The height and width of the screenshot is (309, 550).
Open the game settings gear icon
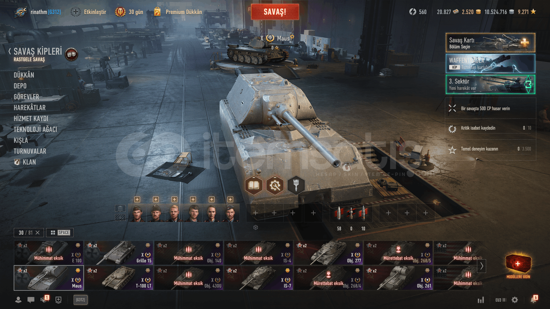click(515, 300)
